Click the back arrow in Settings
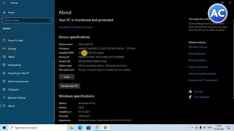The width and height of the screenshot is (234, 131). [4, 3]
